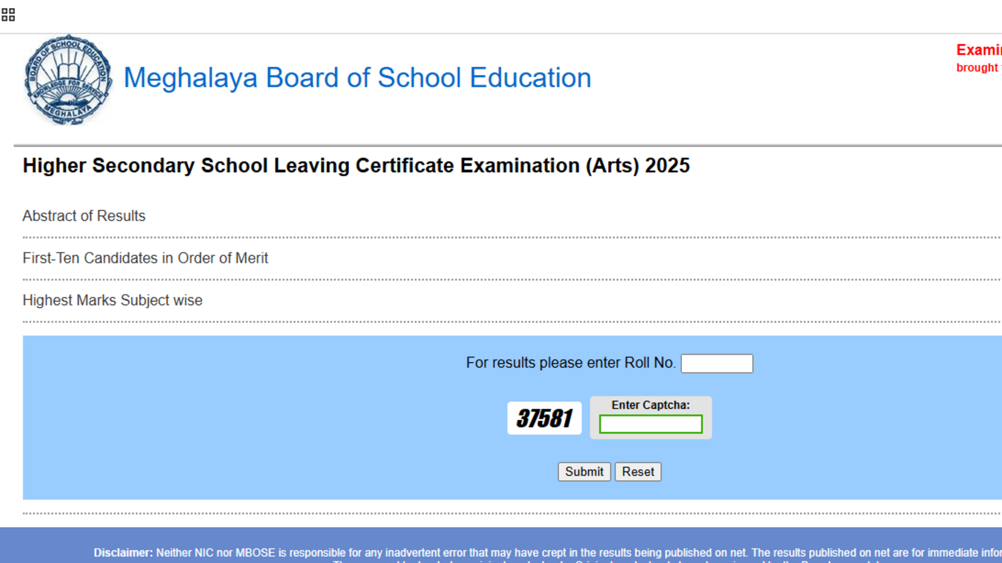Click the red bold notice heading at top-right
The image size is (1002, 563).
[978, 50]
